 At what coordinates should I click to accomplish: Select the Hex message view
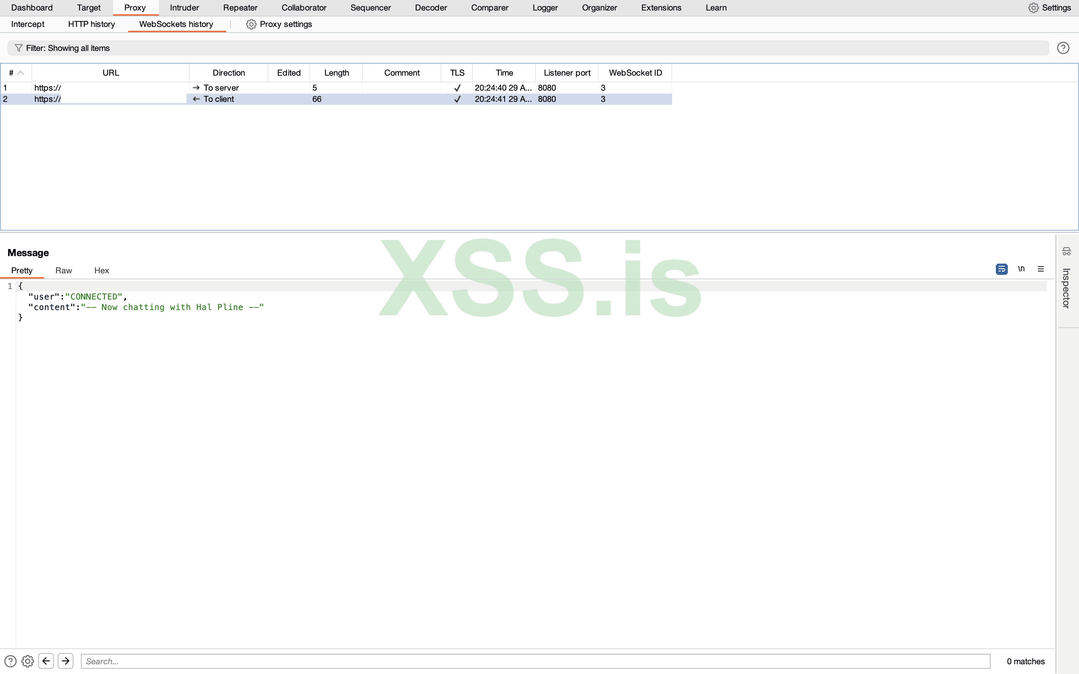pyautogui.click(x=101, y=270)
